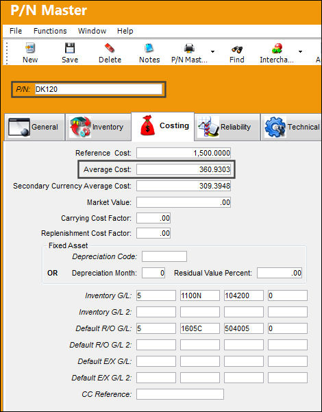Click the Depreciation Code field
This screenshot has height=412, width=322.
(x=164, y=256)
